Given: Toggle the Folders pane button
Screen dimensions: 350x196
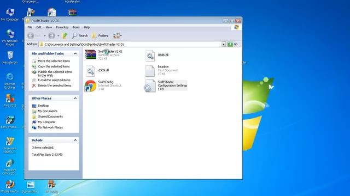Looking at the screenshot, I should 100,35.
